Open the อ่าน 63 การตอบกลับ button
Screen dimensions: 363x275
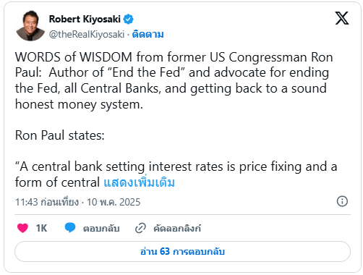pos(182,252)
